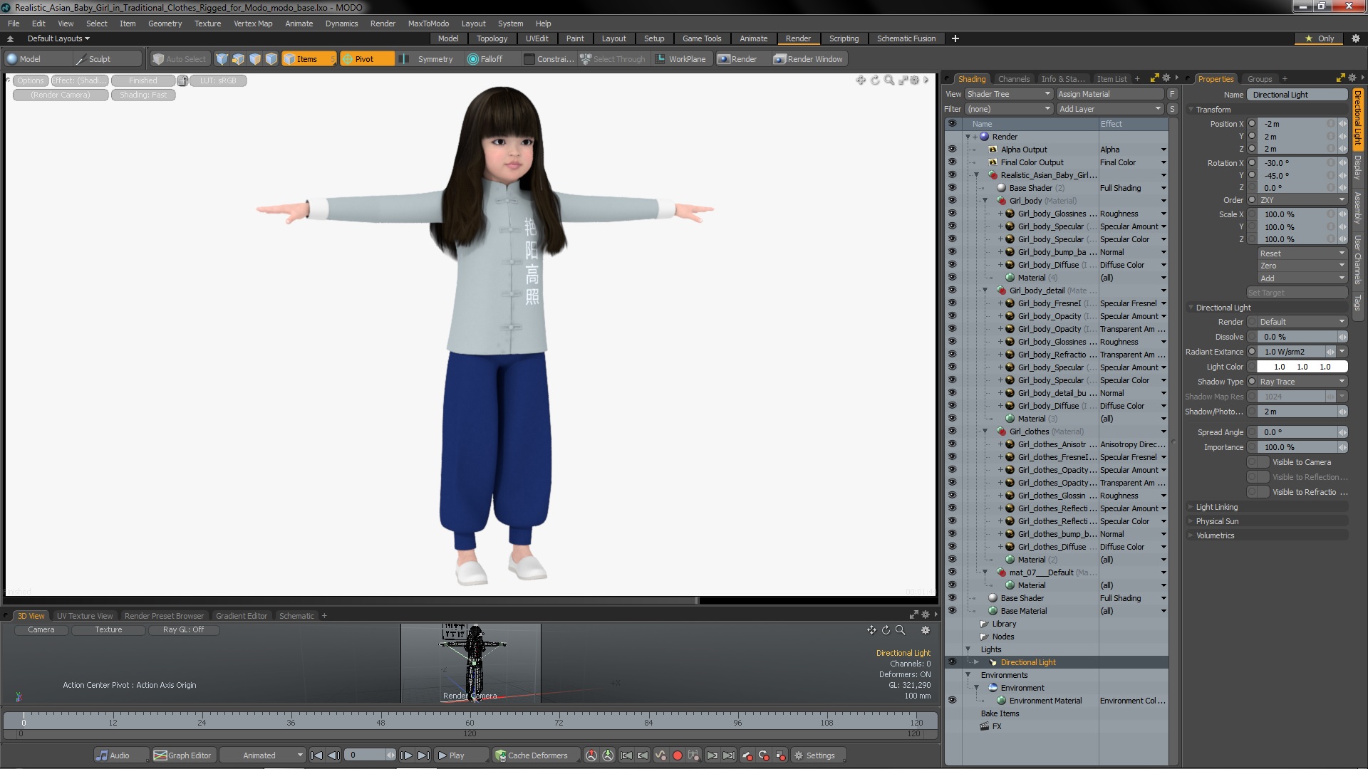Activate Items selection mode
The height and width of the screenshot is (769, 1368).
coord(309,59)
